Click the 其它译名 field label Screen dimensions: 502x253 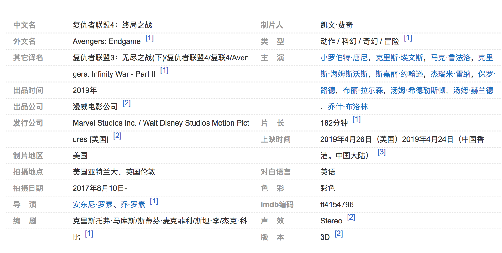(x=28, y=58)
